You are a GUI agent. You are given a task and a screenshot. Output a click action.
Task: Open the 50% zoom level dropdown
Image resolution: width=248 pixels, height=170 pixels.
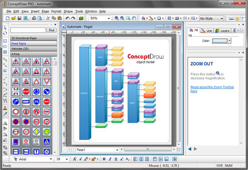(x=100, y=18)
